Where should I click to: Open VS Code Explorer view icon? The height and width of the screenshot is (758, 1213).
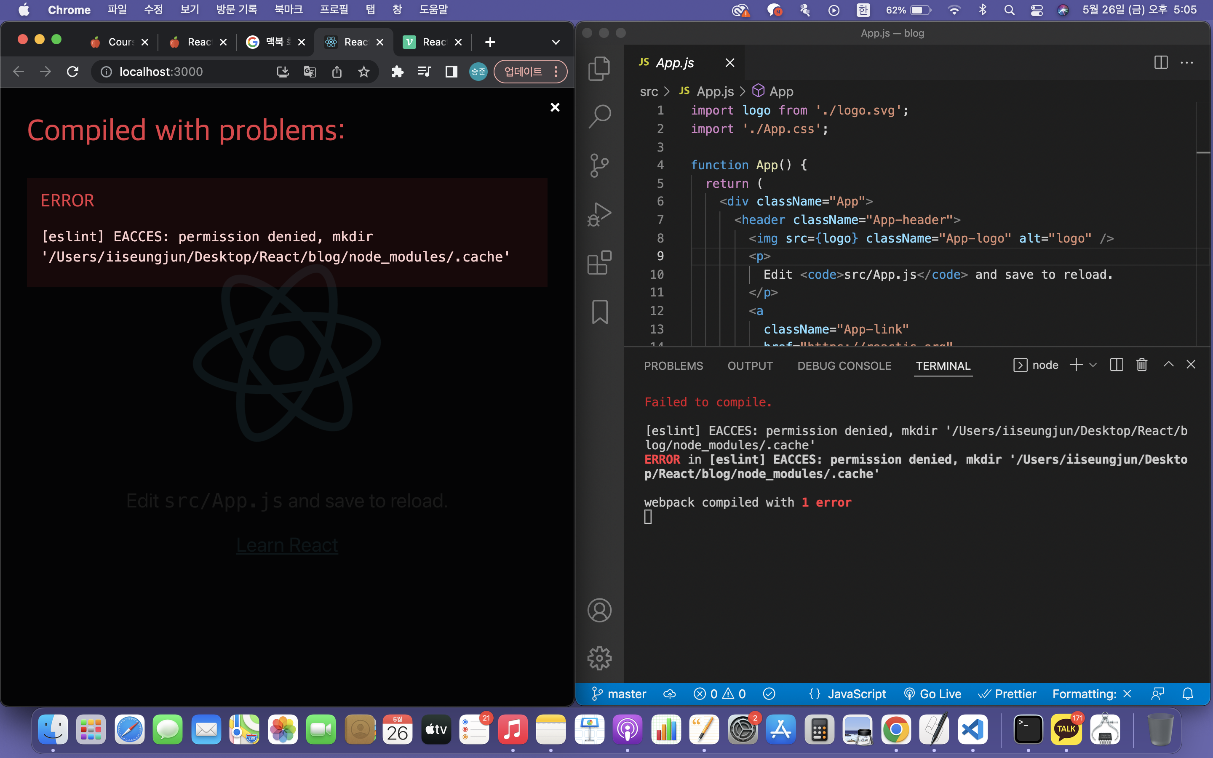coord(599,68)
